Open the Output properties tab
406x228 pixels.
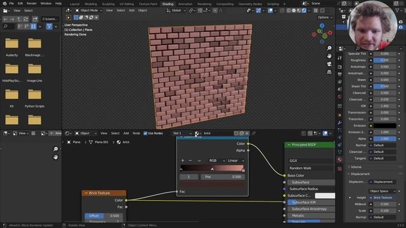[340, 75]
